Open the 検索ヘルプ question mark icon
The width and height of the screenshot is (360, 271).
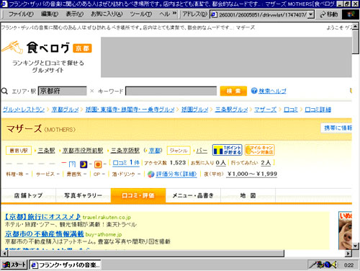click(x=254, y=91)
